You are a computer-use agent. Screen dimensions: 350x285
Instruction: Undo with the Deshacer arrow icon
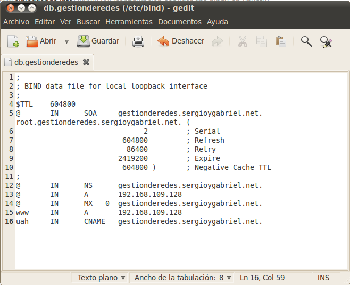(163, 41)
